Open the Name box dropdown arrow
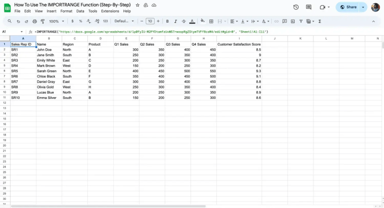The height and width of the screenshot is (208, 384). [x=22, y=32]
